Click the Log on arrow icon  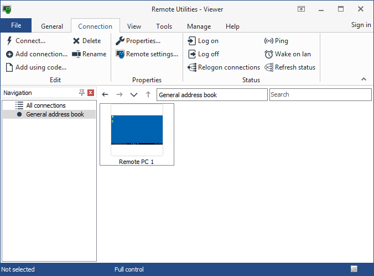pos(191,41)
